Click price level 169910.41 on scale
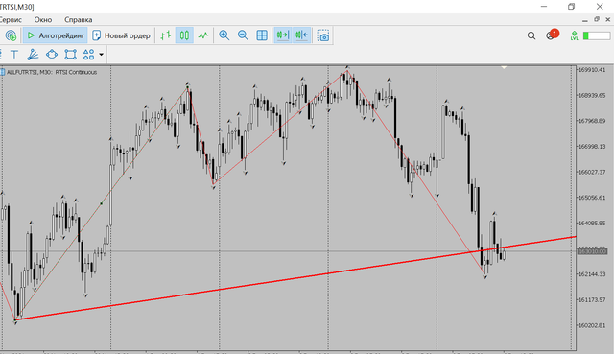The height and width of the screenshot is (354, 614). 592,70
